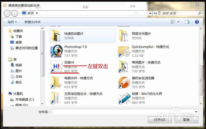Click file list scroll up arrow

coord(201,28)
